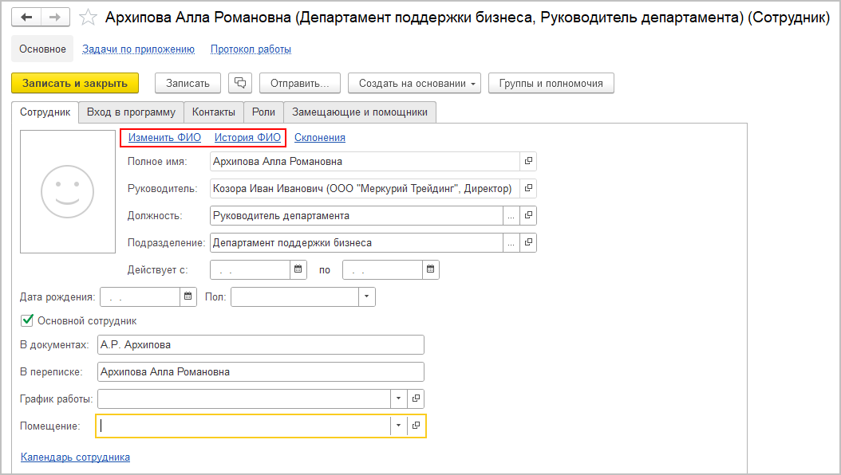The height and width of the screenshot is (475, 841).
Task: Open the Замещающие и помощники tab
Action: (x=359, y=112)
